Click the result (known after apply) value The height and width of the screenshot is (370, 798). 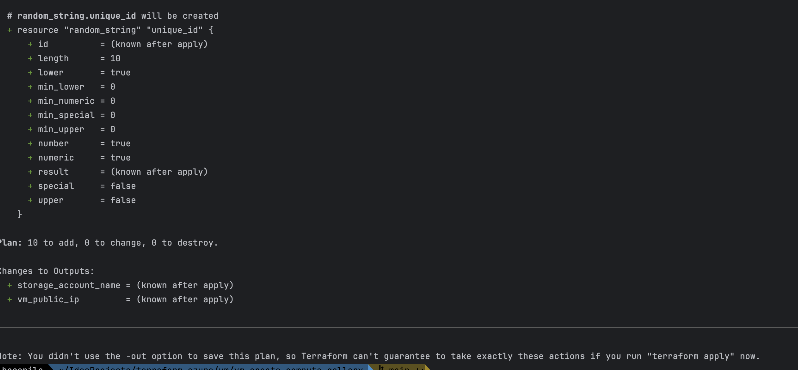[159, 172]
